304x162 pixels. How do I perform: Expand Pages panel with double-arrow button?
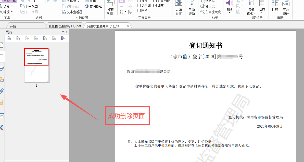click(x=63, y=32)
